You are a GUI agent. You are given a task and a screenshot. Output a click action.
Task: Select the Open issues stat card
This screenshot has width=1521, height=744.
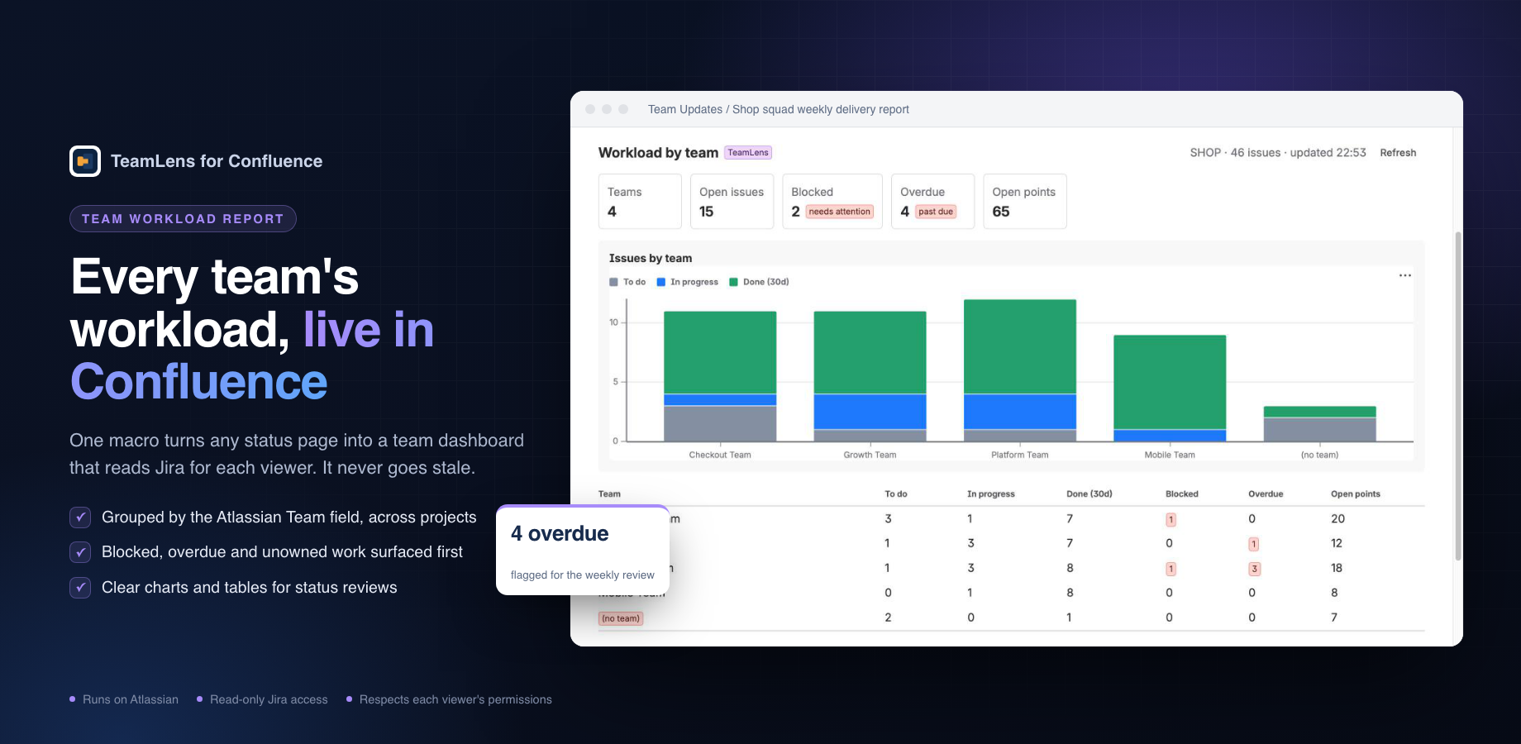point(732,201)
